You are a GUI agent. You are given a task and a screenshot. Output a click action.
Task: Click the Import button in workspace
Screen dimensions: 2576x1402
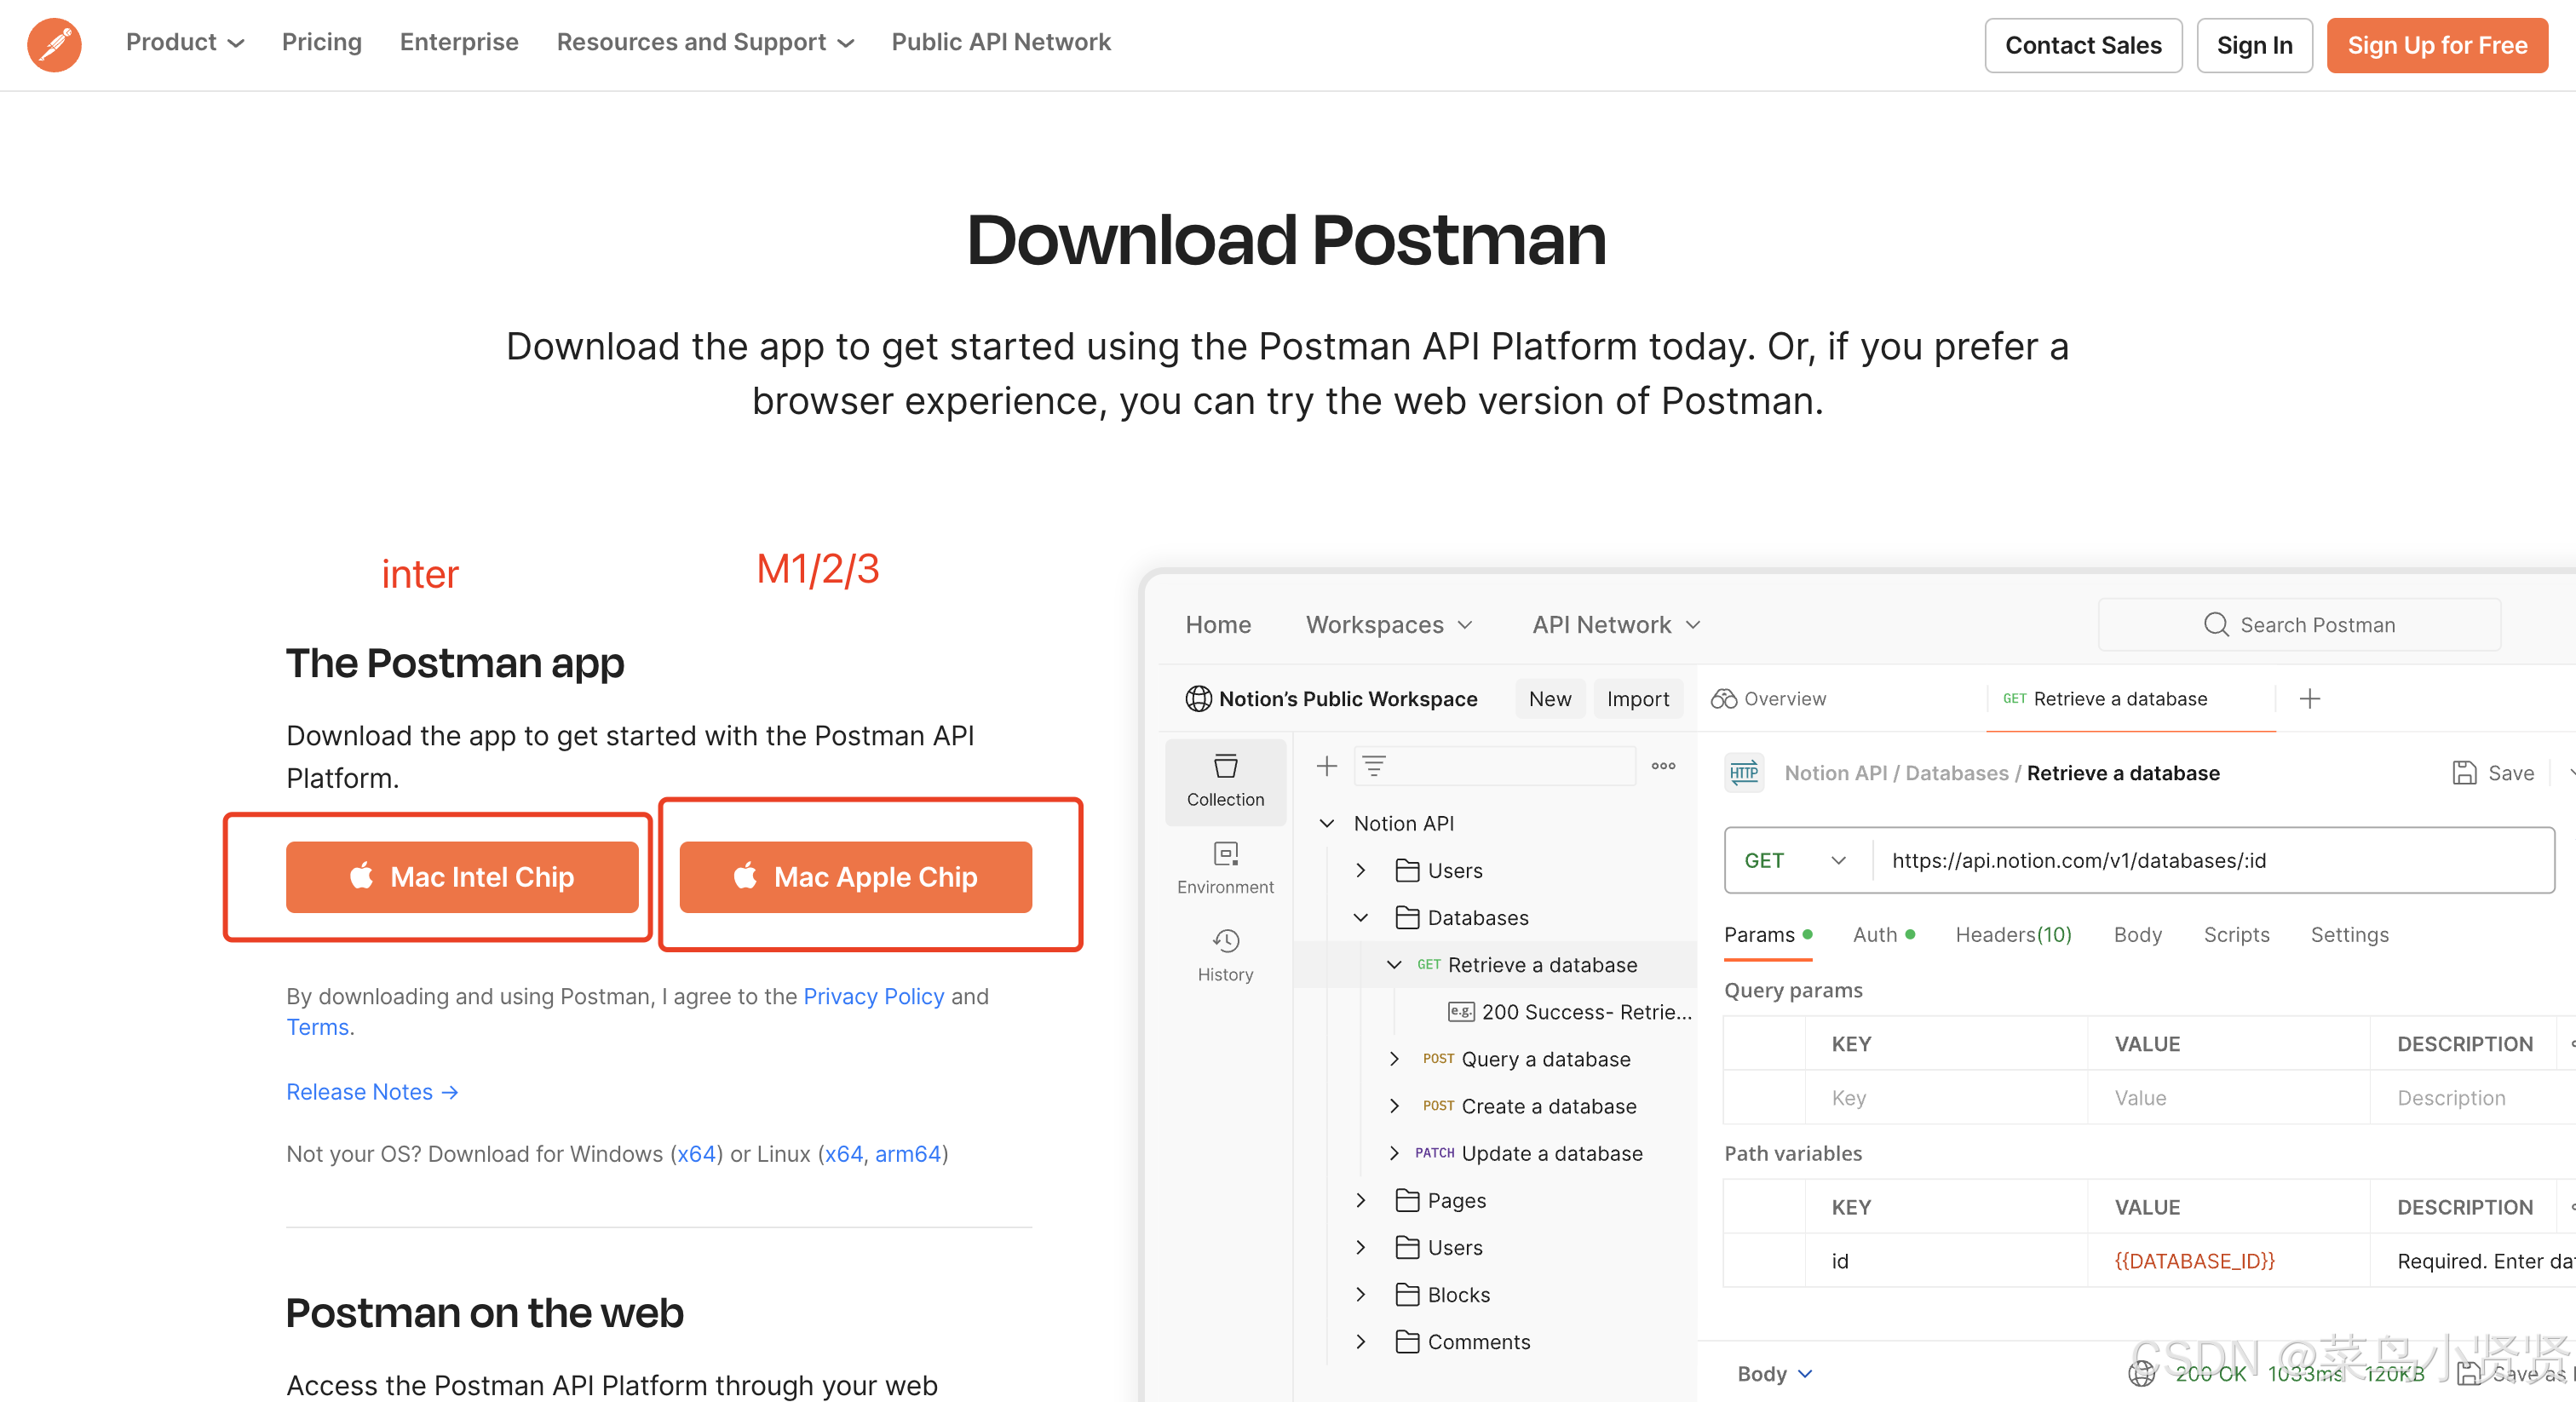pos(1638,699)
